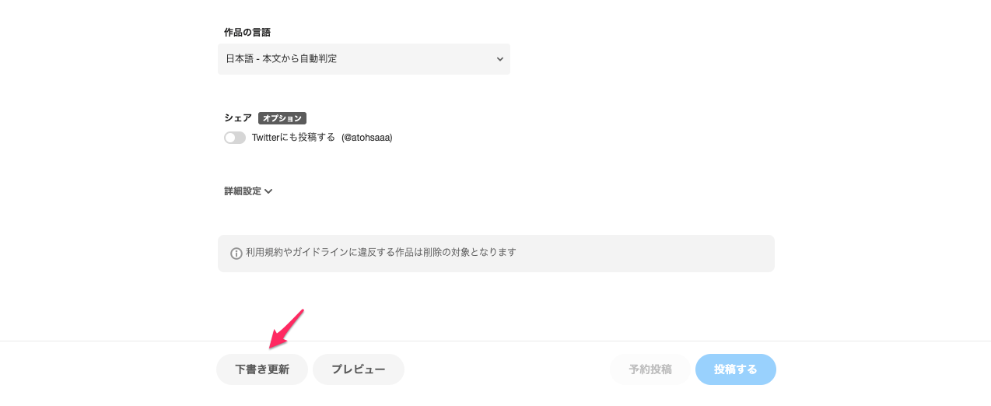This screenshot has width=991, height=406.
Task: Expand the 詳細設定 section
Action: (x=248, y=191)
